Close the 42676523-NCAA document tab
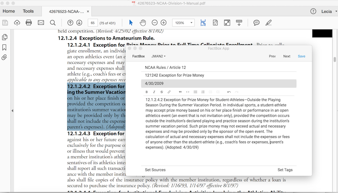Viewport: 338px width, 193px height. [88, 12]
